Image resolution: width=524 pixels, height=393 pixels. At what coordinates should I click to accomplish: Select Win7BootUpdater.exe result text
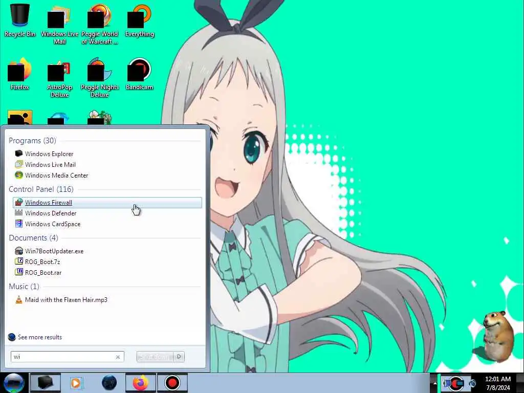tap(54, 251)
